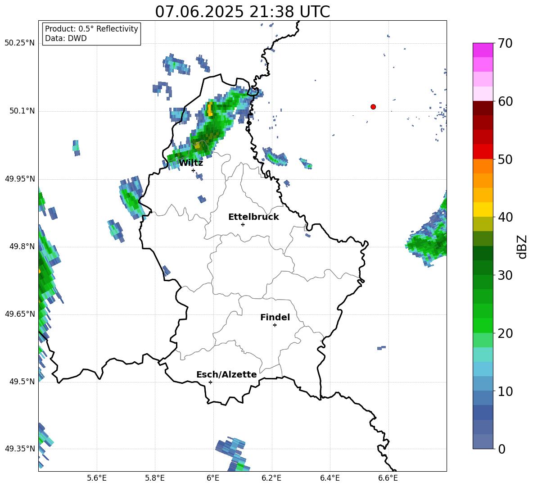Image resolution: width=533 pixels, height=487 pixels.
Task: Click the 70 value on the colorbar
Action: pos(505,44)
